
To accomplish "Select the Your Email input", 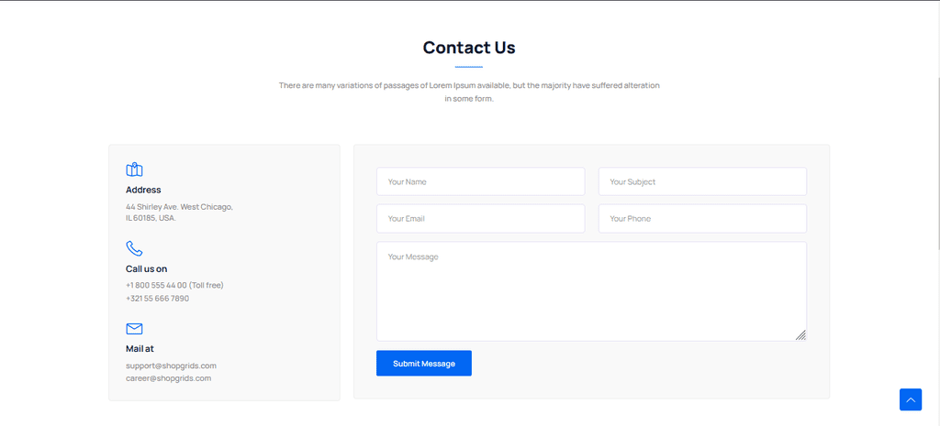I will coord(480,219).
